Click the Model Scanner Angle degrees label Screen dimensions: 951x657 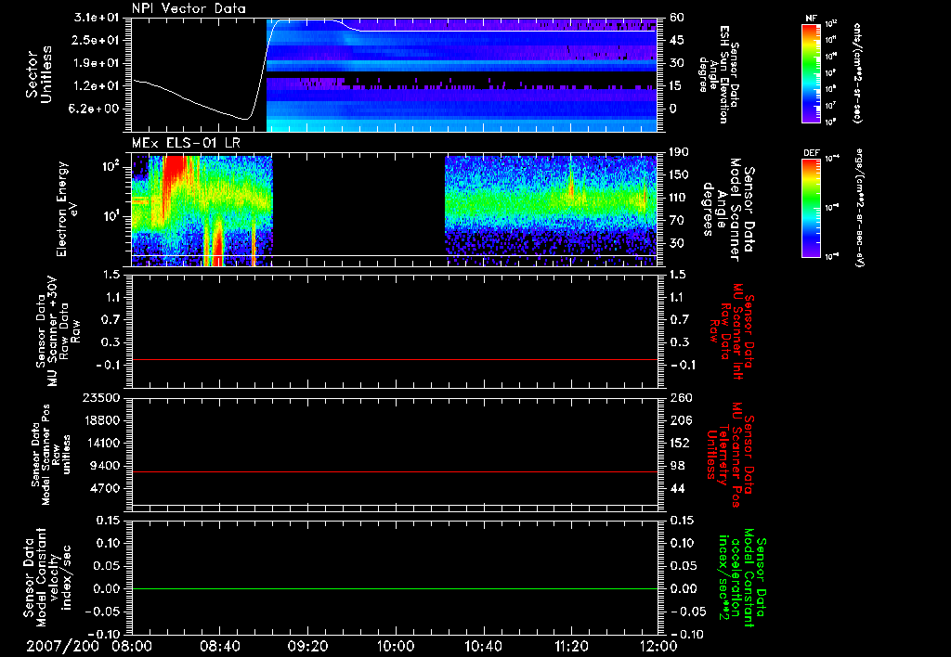pyautogui.click(x=728, y=210)
